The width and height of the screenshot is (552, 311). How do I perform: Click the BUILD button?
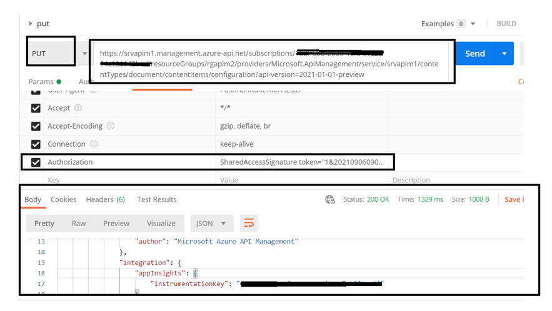pos(506,24)
